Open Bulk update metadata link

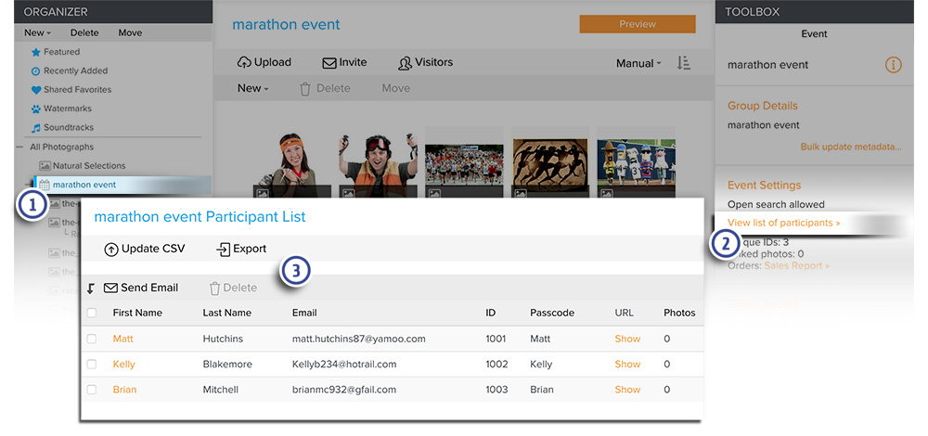851,147
